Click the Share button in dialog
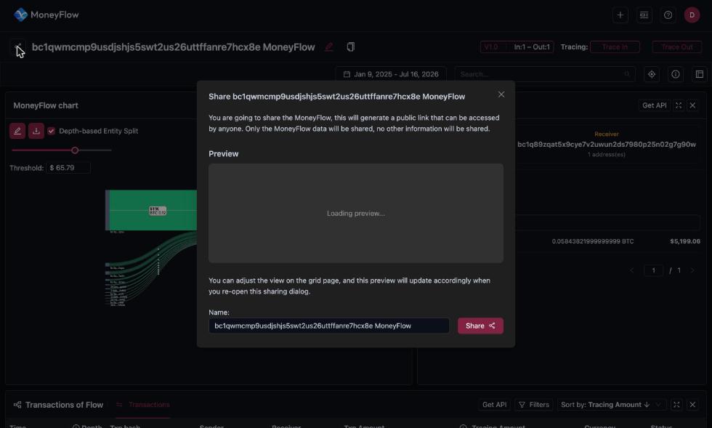Viewport: 712px width, 428px height. coord(480,326)
